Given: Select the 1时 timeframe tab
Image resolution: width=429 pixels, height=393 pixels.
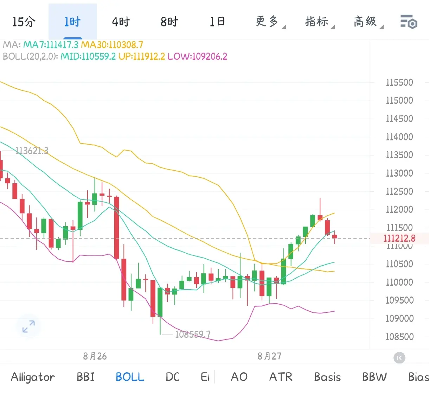Looking at the screenshot, I should point(72,22).
